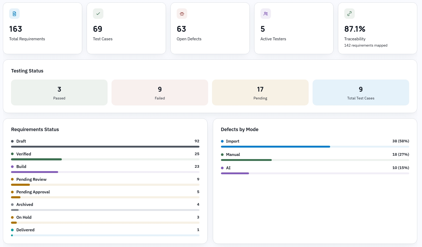Click the teal dot beside Delivered
Image resolution: width=422 pixels, height=247 pixels.
click(12, 230)
